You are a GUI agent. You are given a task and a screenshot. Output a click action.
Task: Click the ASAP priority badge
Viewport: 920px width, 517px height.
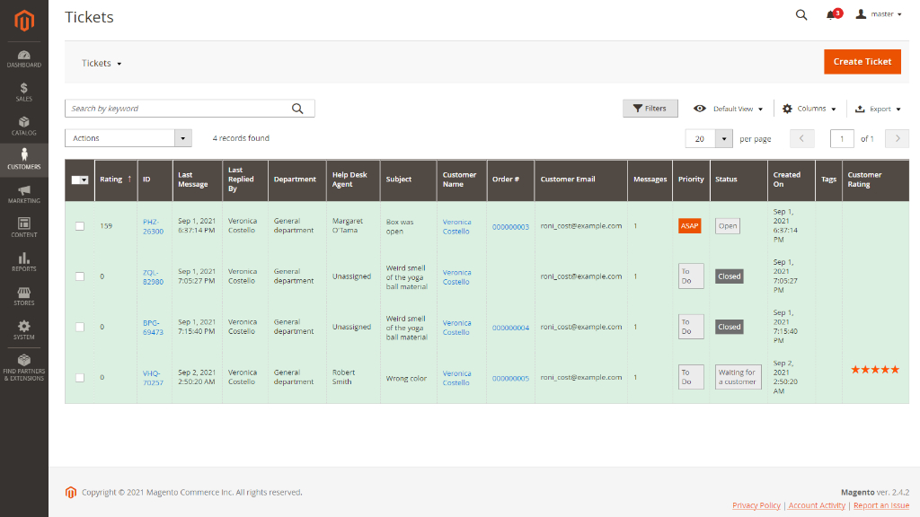pos(689,225)
